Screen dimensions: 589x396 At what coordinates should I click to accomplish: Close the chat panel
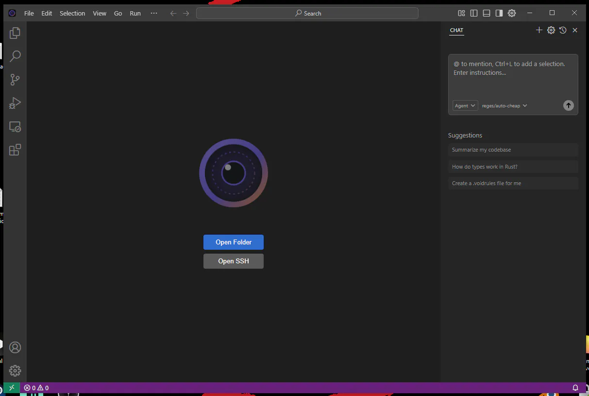(x=575, y=30)
